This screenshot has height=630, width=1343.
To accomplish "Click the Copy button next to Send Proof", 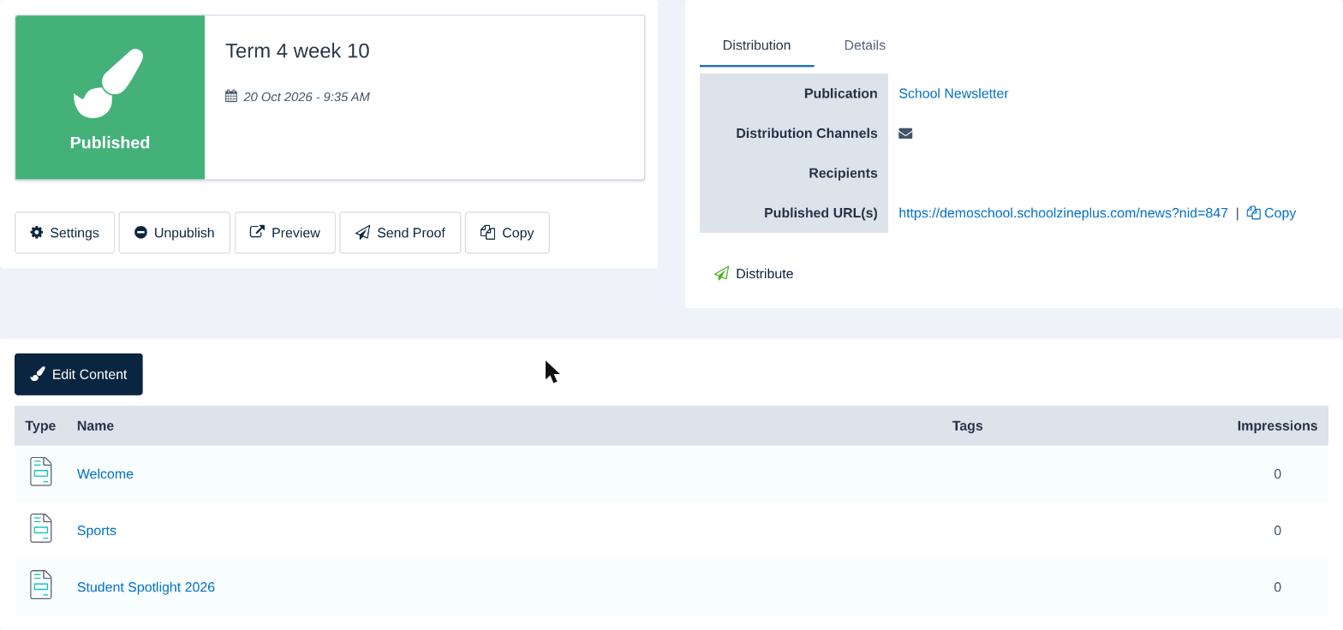I will coord(507,233).
